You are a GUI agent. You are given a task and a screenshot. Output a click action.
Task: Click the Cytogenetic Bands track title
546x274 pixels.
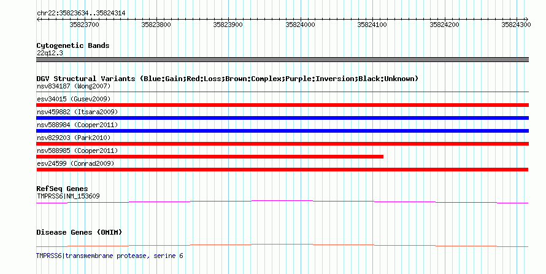click(x=73, y=45)
